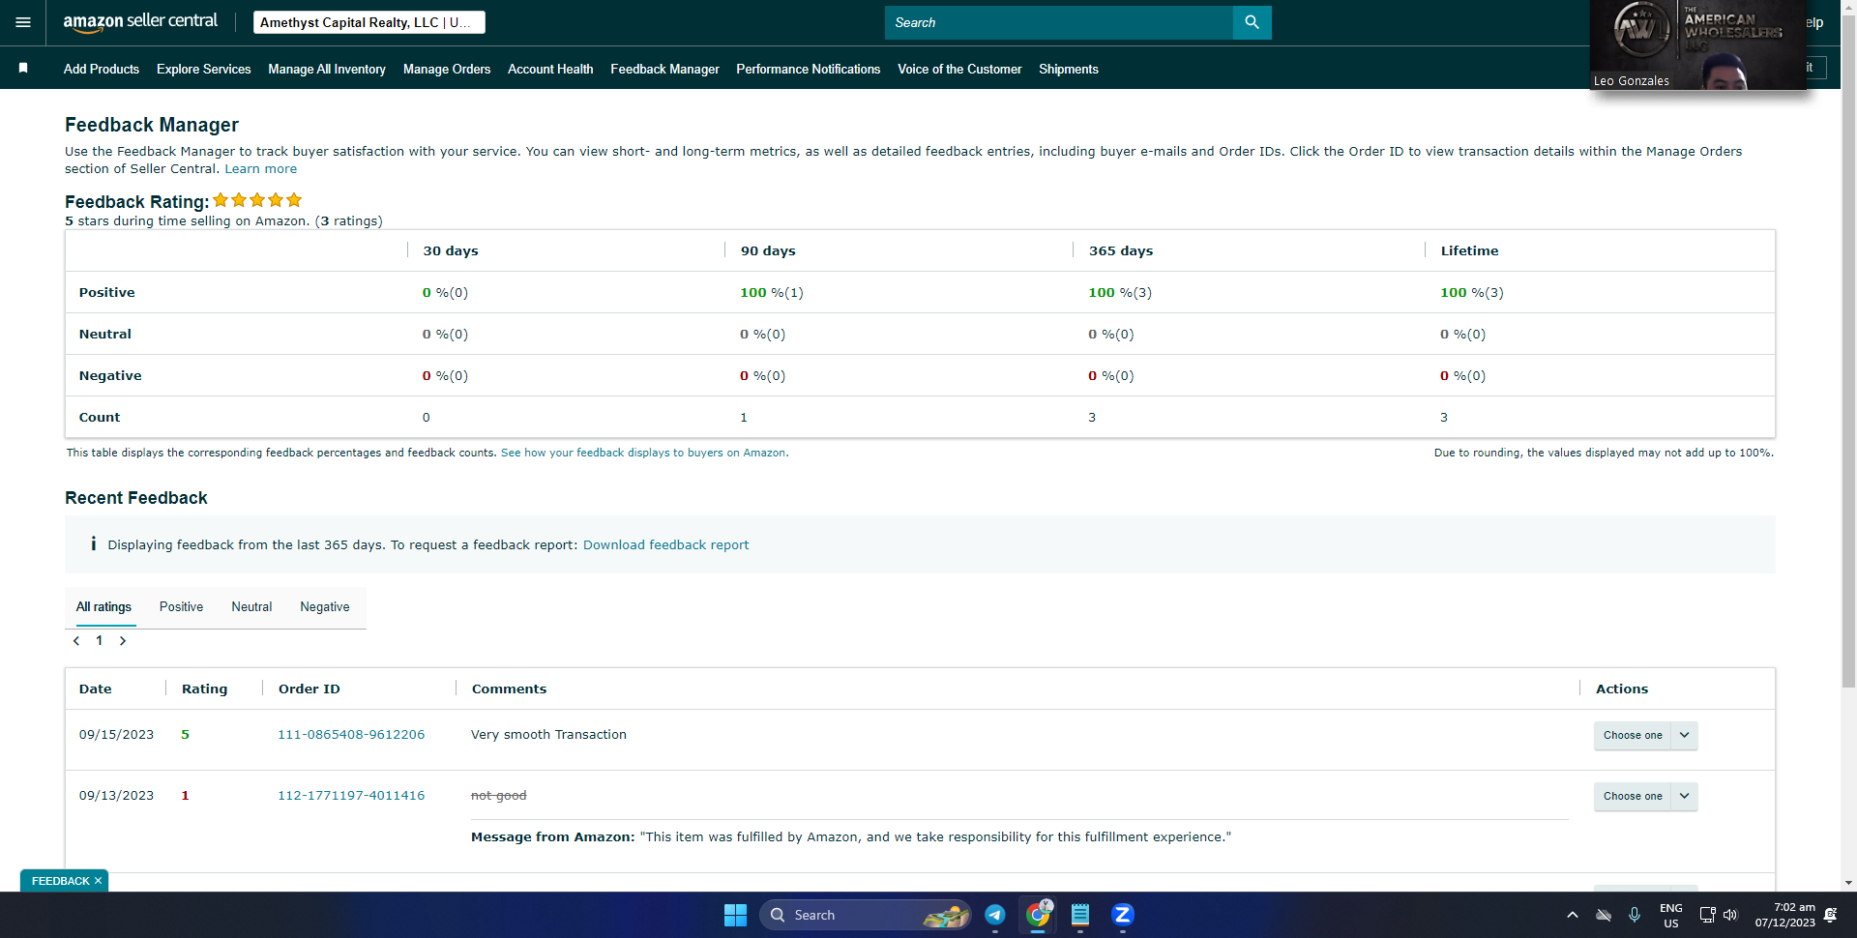Click the Amazon Seller Central logo
1857x938 pixels.
coord(140,22)
